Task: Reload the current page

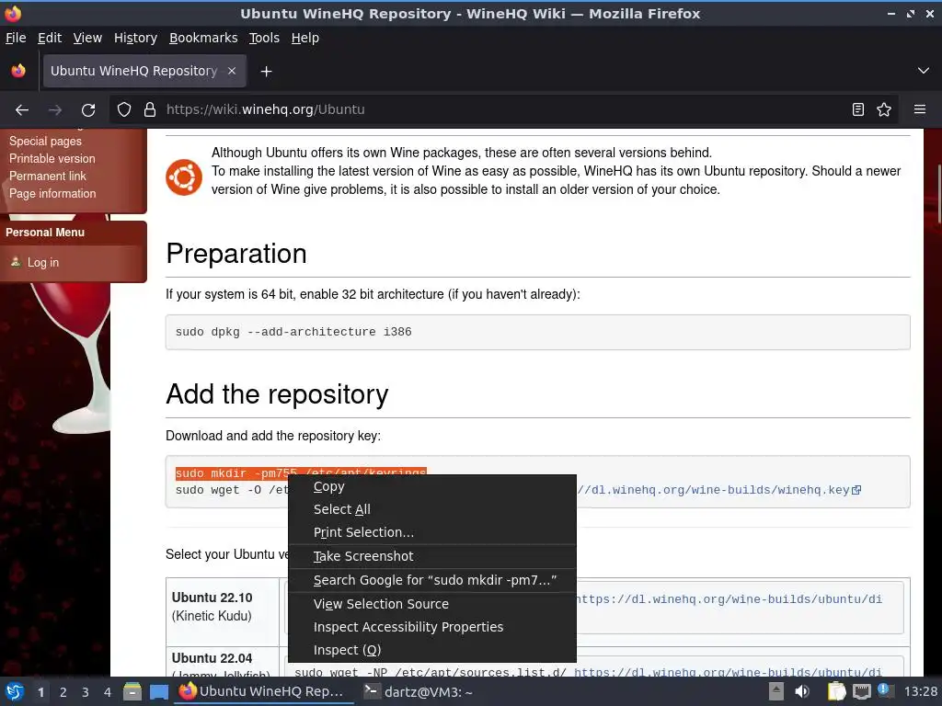Action: (x=88, y=110)
